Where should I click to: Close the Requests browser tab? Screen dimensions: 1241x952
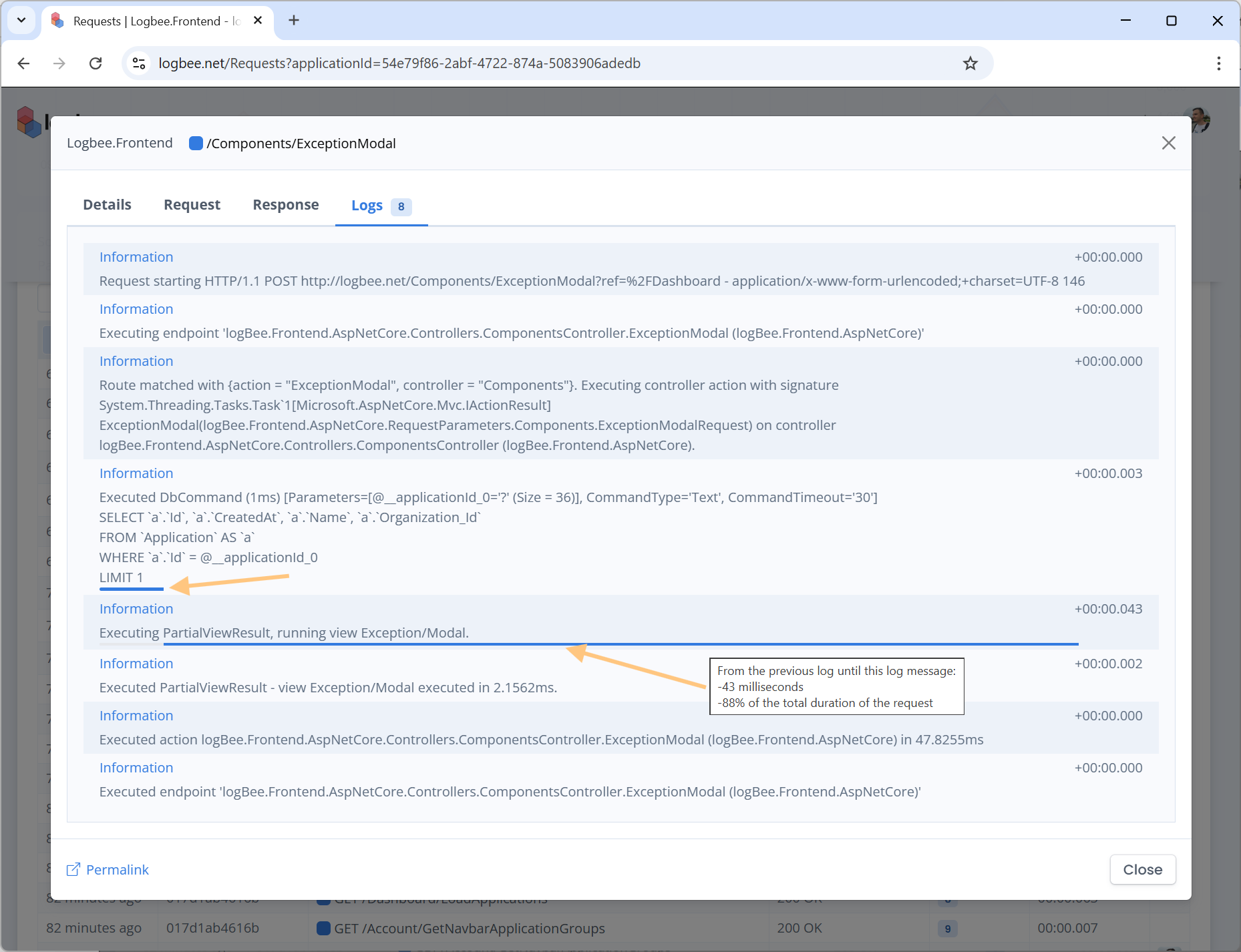point(258,21)
